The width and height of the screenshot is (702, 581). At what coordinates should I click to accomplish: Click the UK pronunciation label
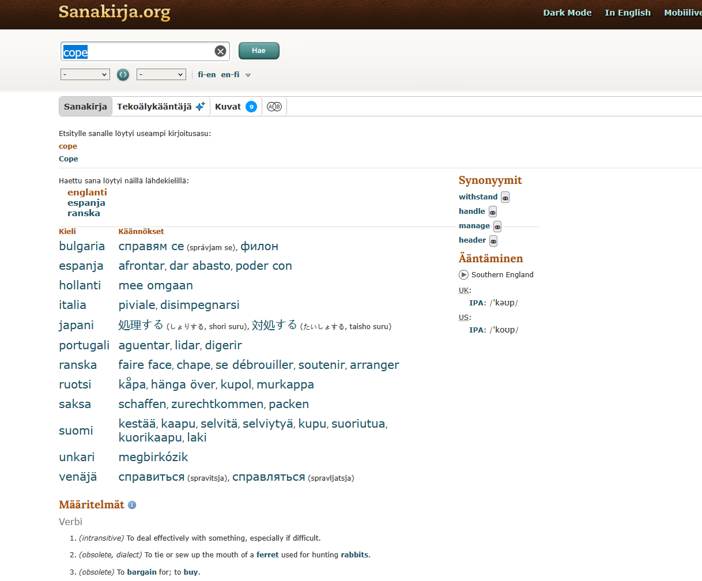464,290
